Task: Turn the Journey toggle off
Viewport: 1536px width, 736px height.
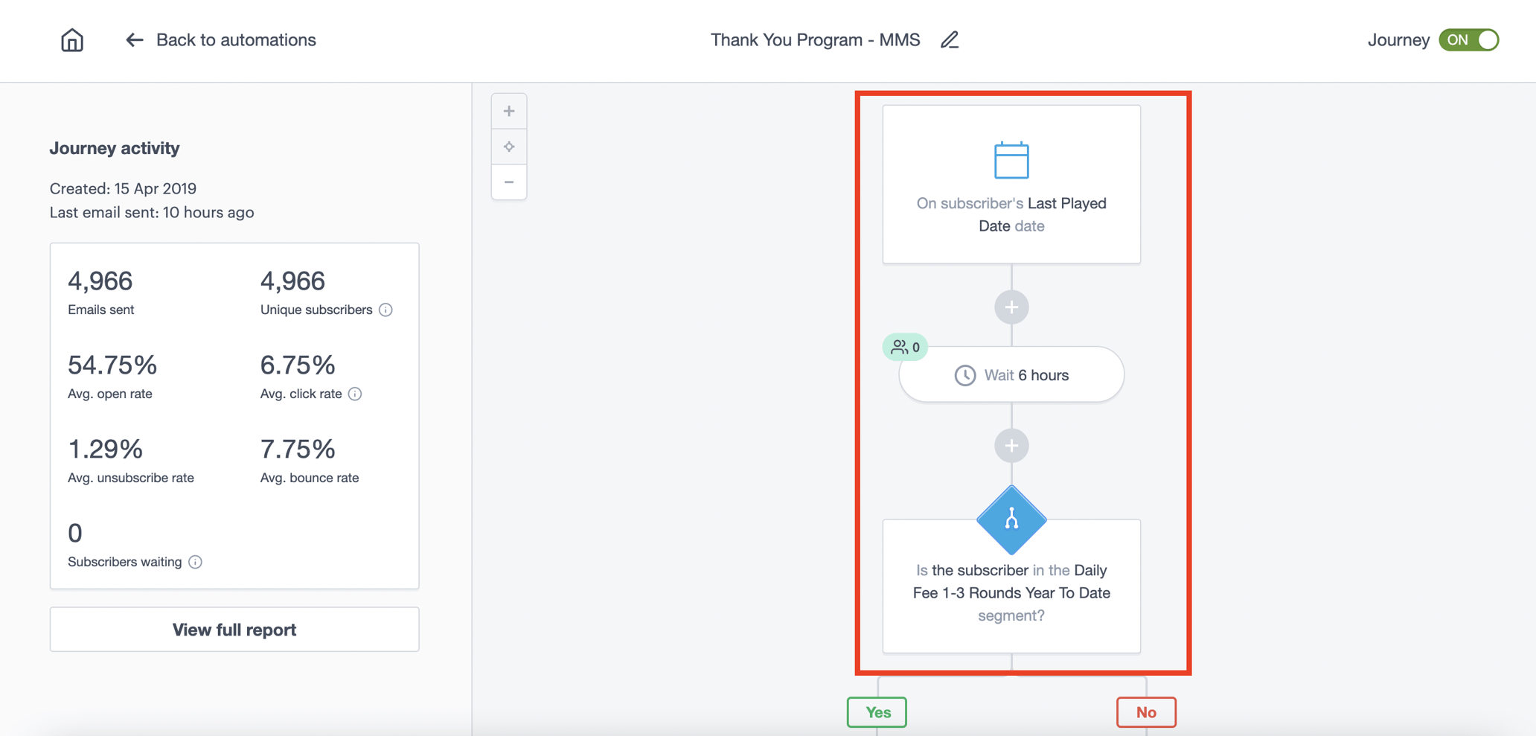Action: pyautogui.click(x=1469, y=39)
